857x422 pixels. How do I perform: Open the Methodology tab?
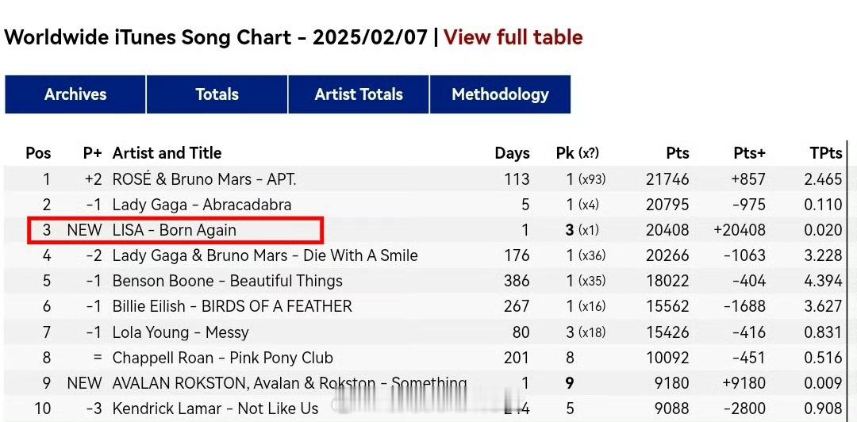point(500,94)
